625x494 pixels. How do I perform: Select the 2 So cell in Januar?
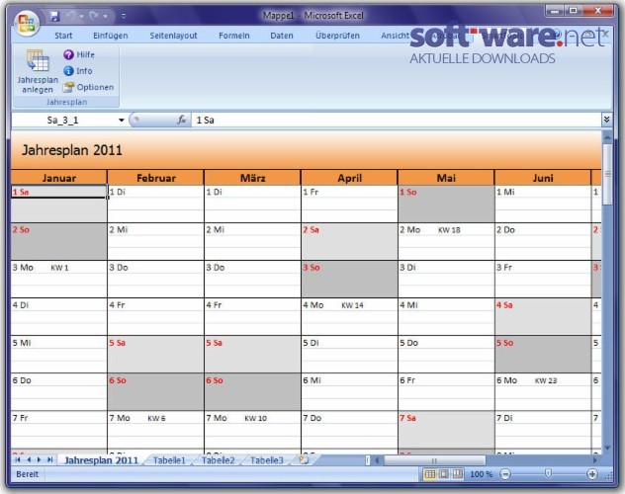click(x=59, y=229)
